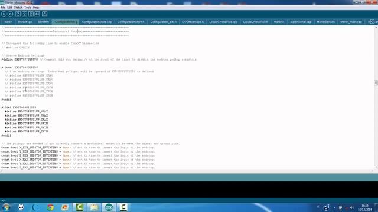The height and width of the screenshot is (212, 378).
Task: Open Google Chrome from the taskbar
Action: (x=50, y=207)
